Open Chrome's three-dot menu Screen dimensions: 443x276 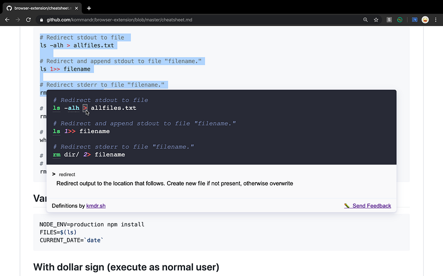[436, 20]
